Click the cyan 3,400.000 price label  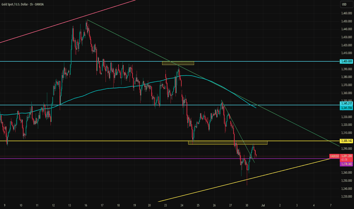pyautogui.click(x=346, y=61)
